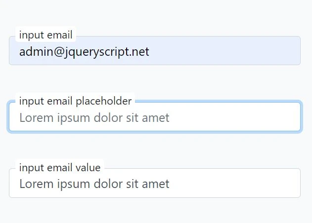312x223 pixels.
Task: Click the "input email value" floating label
Action: (59, 168)
